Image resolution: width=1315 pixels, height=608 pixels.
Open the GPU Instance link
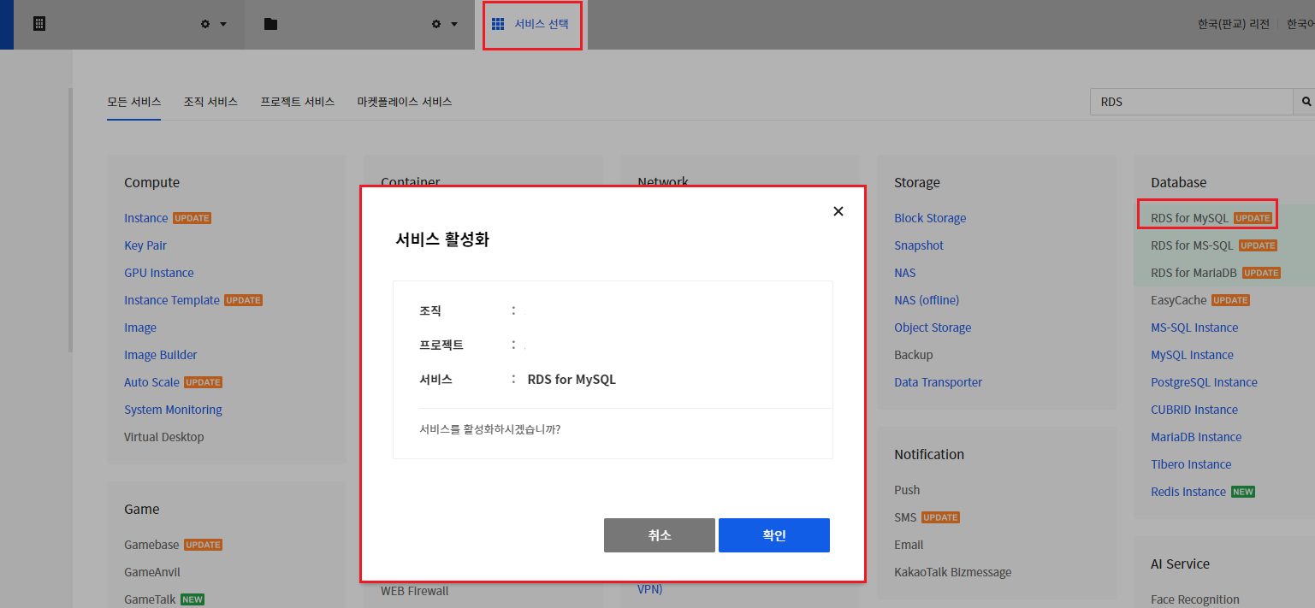159,273
